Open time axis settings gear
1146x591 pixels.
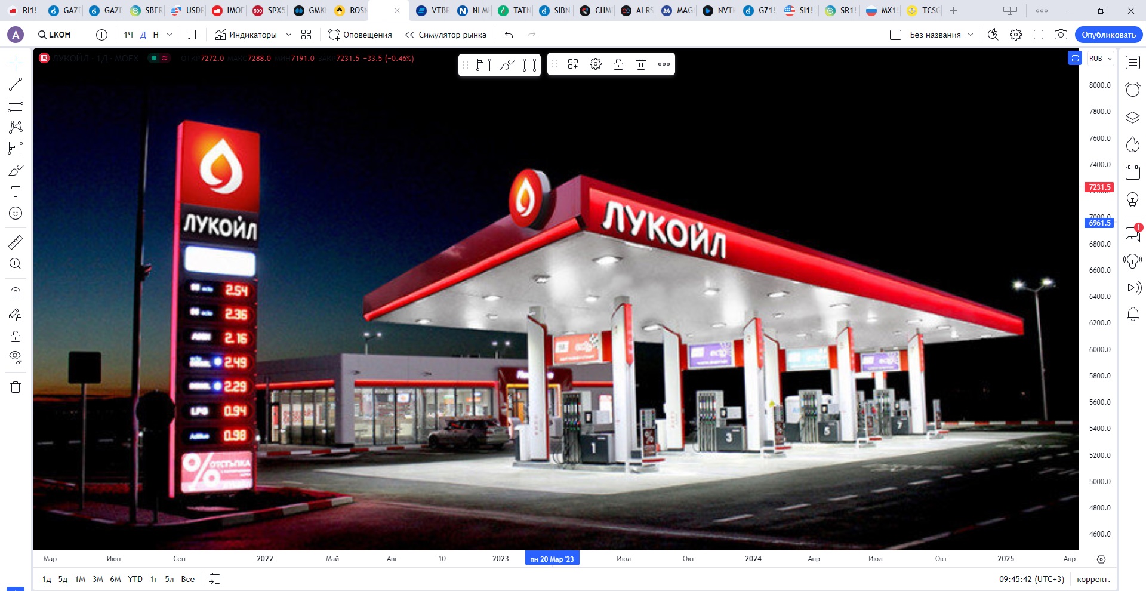1101,559
